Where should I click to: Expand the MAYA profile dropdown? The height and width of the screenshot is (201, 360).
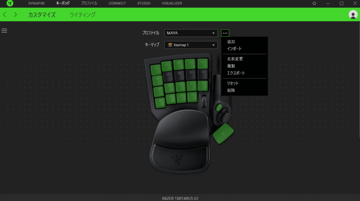coord(191,33)
